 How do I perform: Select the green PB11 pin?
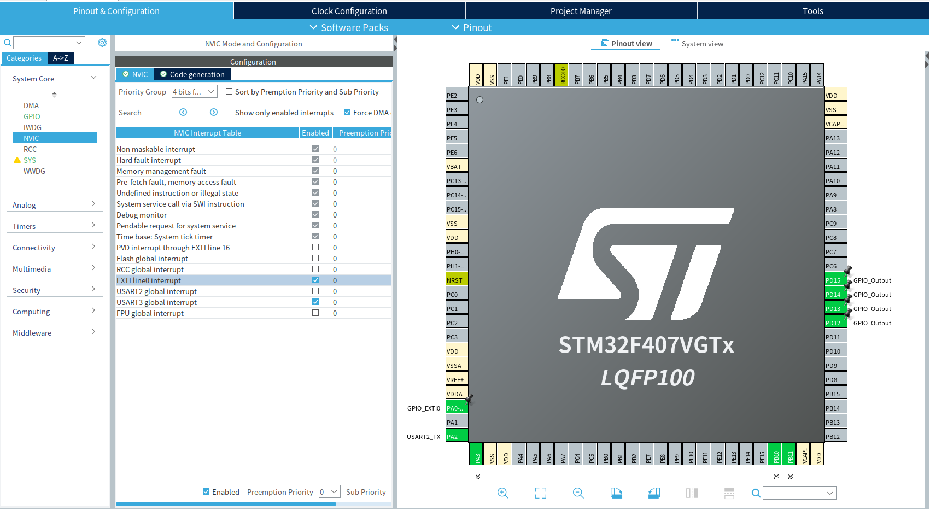click(x=789, y=454)
